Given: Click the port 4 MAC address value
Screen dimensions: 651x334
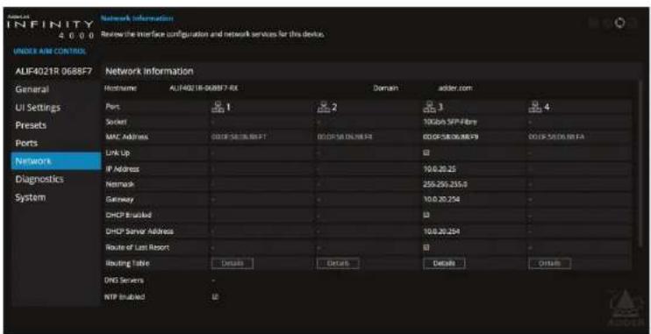Looking at the screenshot, I should point(557,137).
